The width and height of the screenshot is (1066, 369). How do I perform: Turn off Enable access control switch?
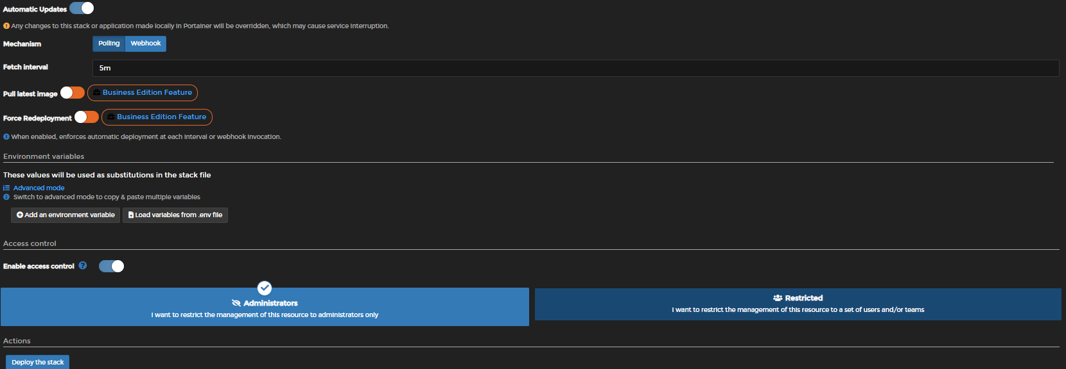[x=112, y=266]
